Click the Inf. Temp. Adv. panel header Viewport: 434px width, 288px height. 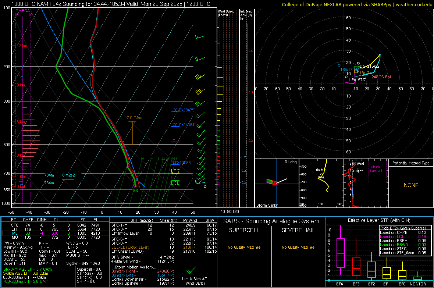(246, 15)
